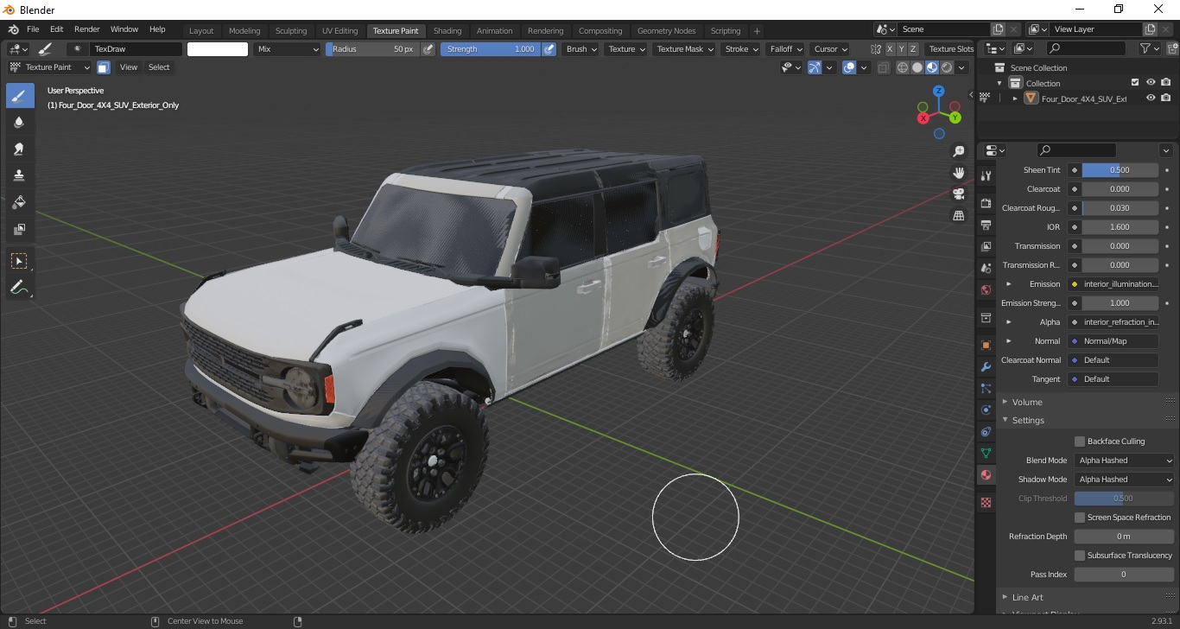The image size is (1180, 629).
Task: Click the pan hand viewport gizmo
Action: pyautogui.click(x=958, y=174)
